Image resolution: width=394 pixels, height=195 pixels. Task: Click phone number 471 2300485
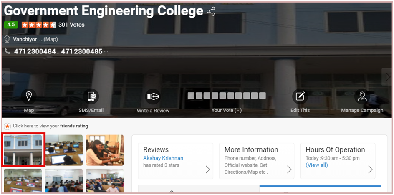coord(82,51)
